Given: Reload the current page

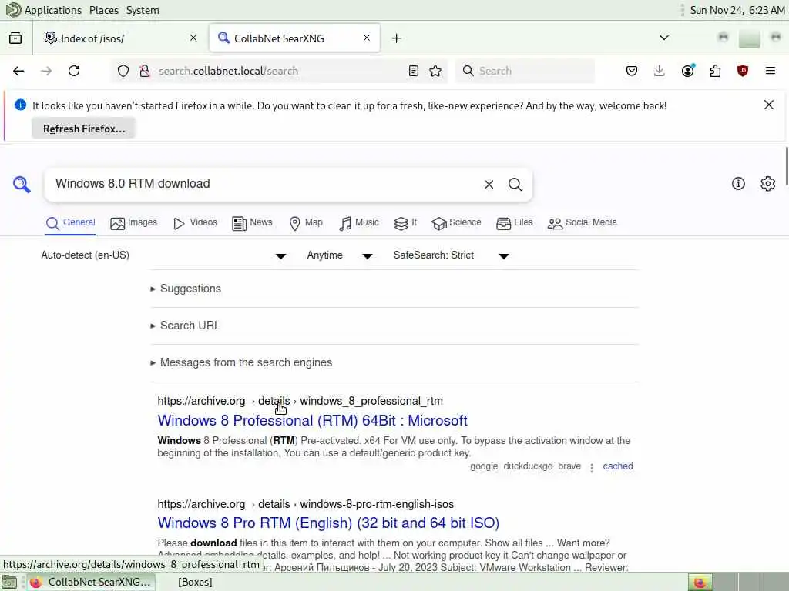Looking at the screenshot, I should [x=74, y=71].
